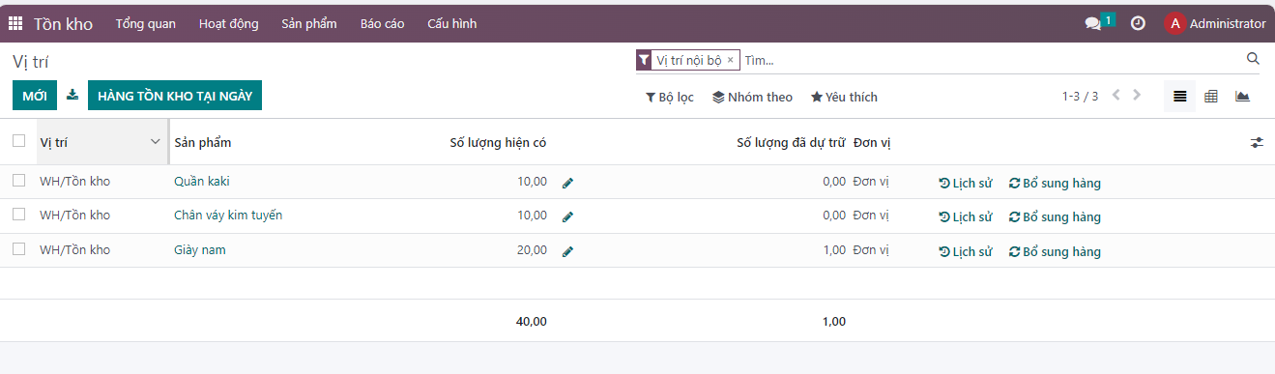This screenshot has height=374, width=1275.
Task: Open the messages chat icon
Action: point(1093,24)
